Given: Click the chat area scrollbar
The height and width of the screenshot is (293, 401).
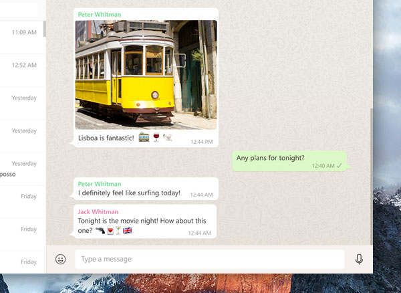Looking at the screenshot, I should pos(372,177).
